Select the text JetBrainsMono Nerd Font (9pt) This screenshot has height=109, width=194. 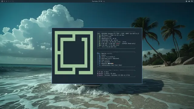112,65
